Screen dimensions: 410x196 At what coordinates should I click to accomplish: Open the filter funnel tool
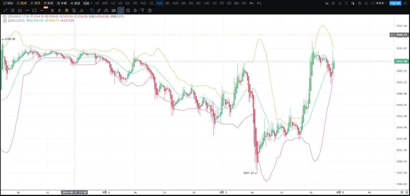(142, 10)
